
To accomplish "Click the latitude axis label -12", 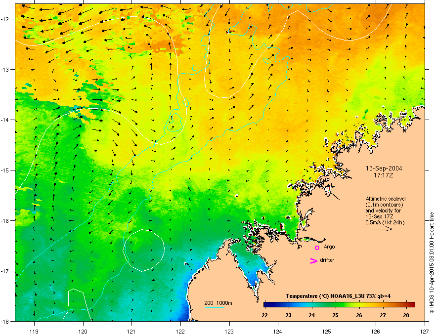I will [5, 19].
